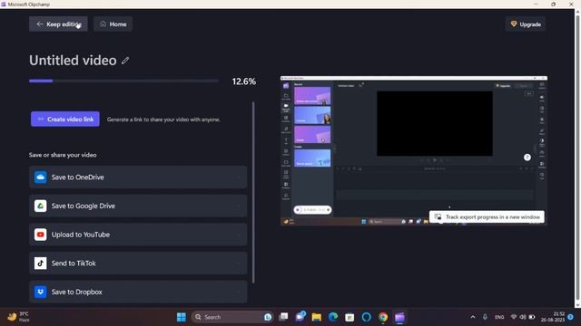Open Microsoft Store from the taskbar
The image size is (581, 326).
(350, 317)
